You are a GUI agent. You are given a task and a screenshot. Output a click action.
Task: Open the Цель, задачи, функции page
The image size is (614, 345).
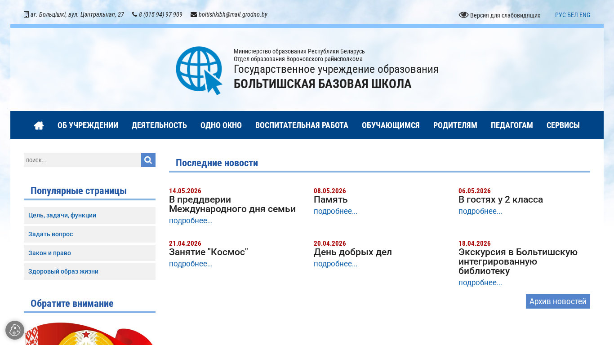tap(89, 215)
